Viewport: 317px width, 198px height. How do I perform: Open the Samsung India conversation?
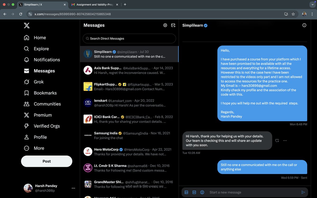pyautogui.click(x=129, y=135)
